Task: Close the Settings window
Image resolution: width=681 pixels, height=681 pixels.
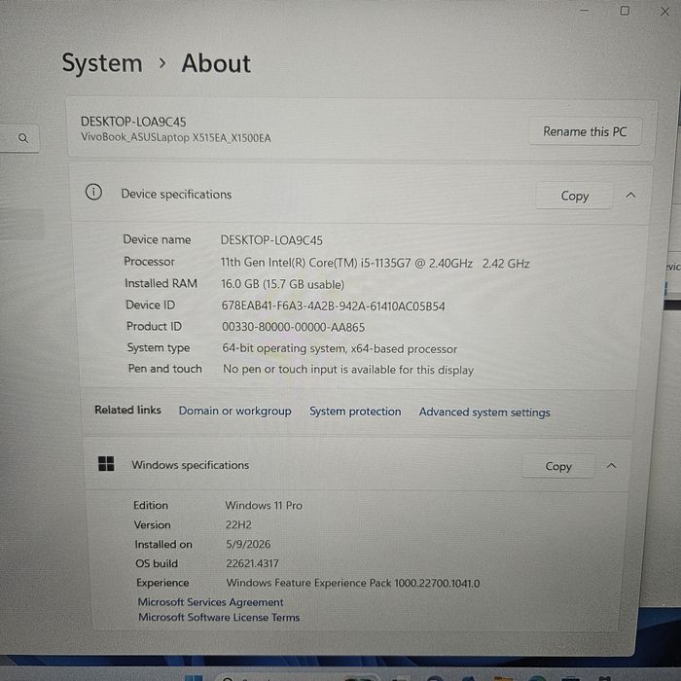Action: point(664,12)
